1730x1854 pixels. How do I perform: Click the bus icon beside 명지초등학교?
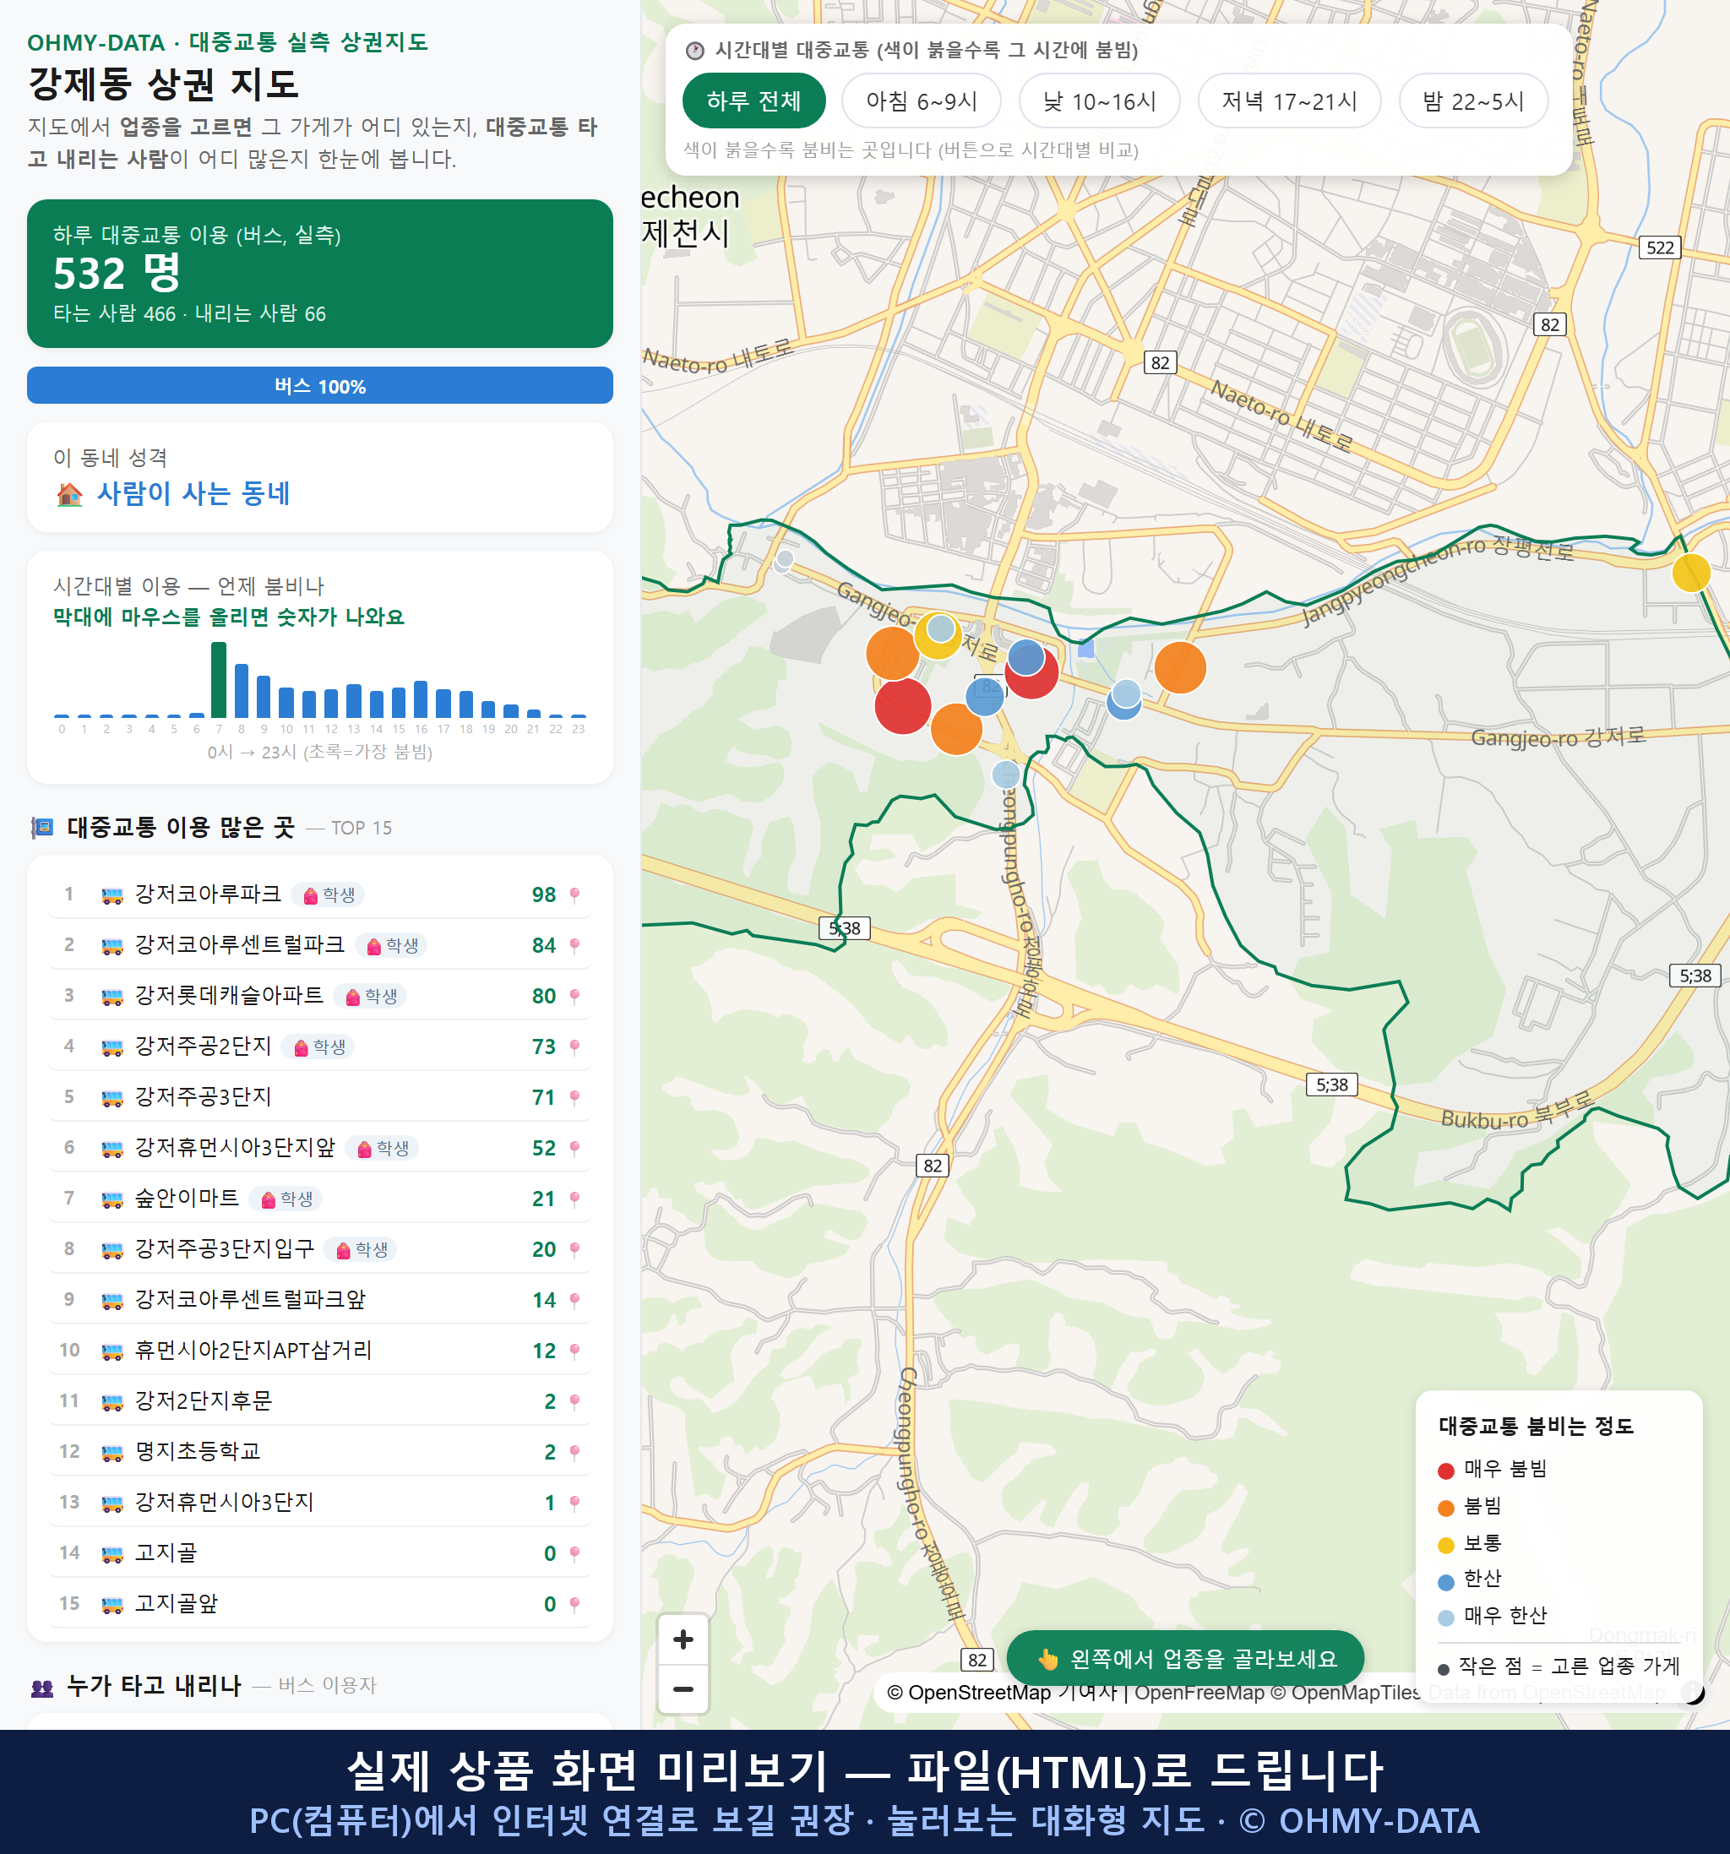(112, 1452)
